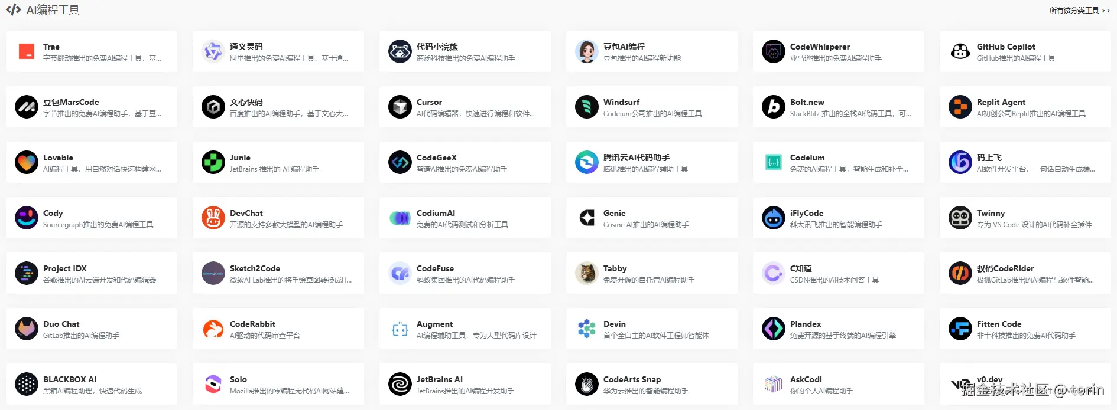Click the Lovable heart icon
Viewport: 1117px width, 410px height.
pyautogui.click(x=27, y=163)
